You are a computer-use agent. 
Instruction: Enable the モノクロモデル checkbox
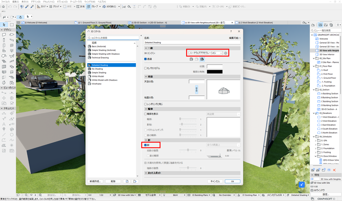pyautogui.click(x=145, y=68)
